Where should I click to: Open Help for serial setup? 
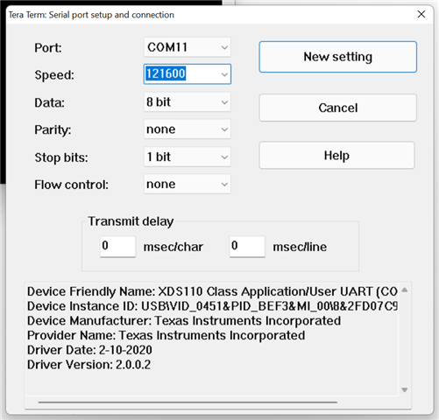(336, 156)
